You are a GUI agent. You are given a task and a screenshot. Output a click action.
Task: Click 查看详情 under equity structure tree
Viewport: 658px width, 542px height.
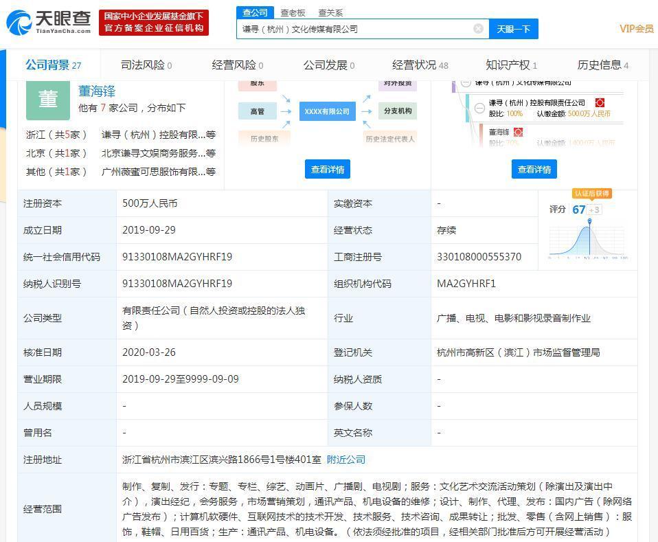(534, 169)
